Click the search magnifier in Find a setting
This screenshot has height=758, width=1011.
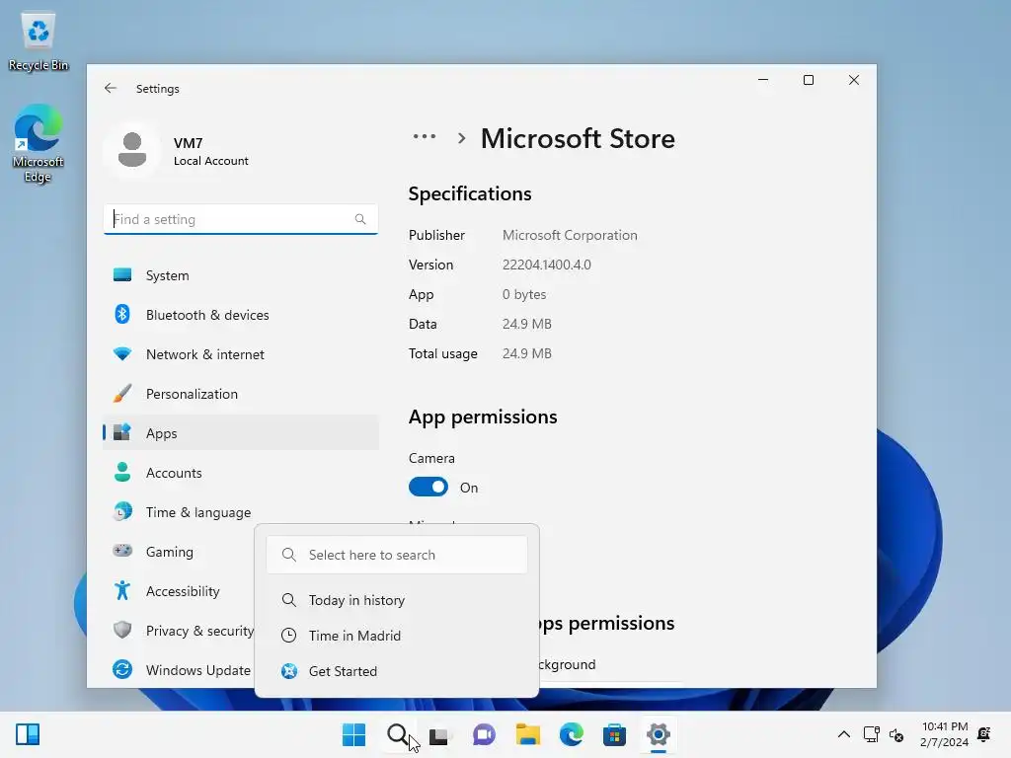tap(360, 219)
